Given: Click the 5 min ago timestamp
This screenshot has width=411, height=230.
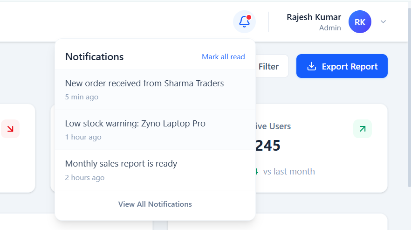Looking at the screenshot, I should tap(82, 97).
